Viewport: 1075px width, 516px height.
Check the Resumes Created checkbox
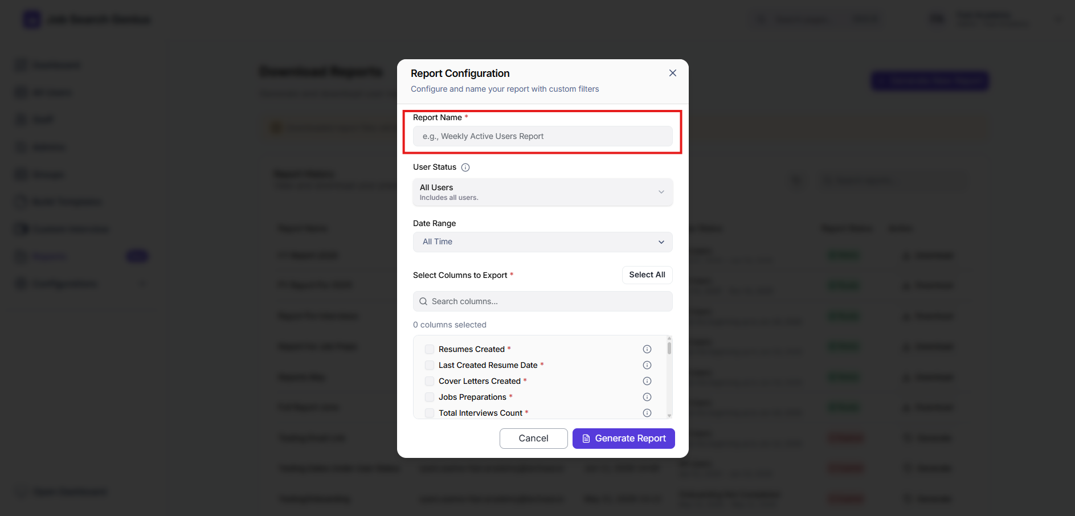tap(430, 349)
